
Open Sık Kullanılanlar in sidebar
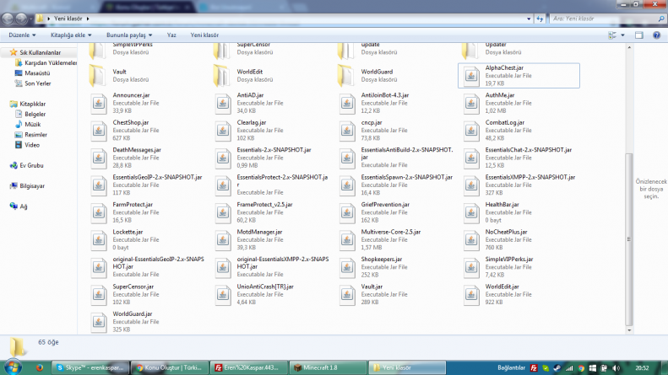pyautogui.click(x=40, y=53)
